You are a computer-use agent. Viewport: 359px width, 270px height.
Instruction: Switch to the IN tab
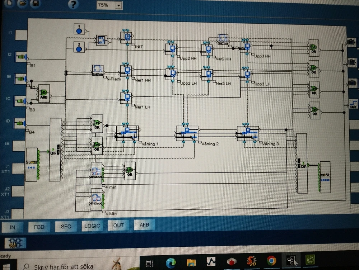(x=13, y=227)
